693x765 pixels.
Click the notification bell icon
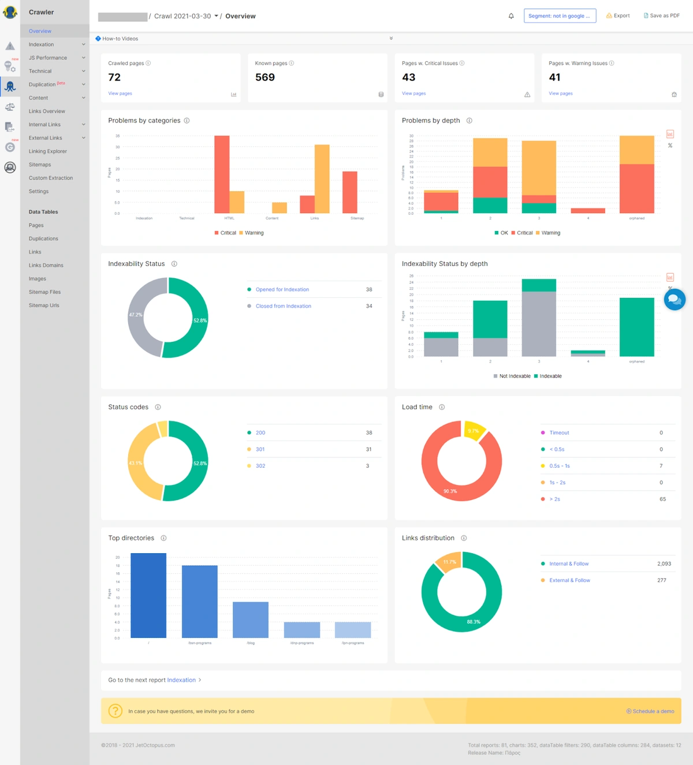point(511,16)
